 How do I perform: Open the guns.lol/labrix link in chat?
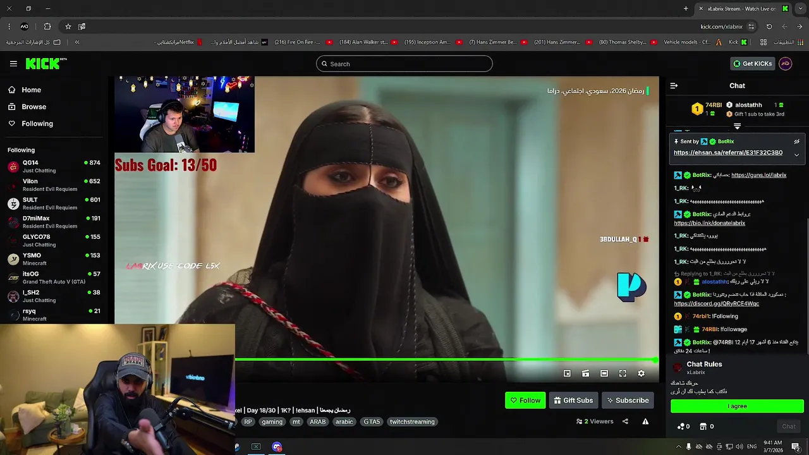(x=758, y=175)
